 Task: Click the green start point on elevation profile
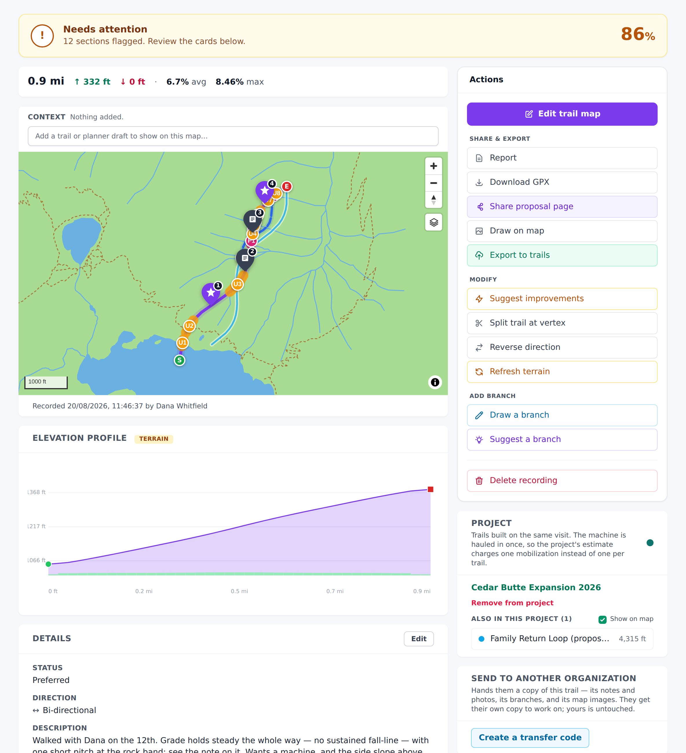[48, 564]
